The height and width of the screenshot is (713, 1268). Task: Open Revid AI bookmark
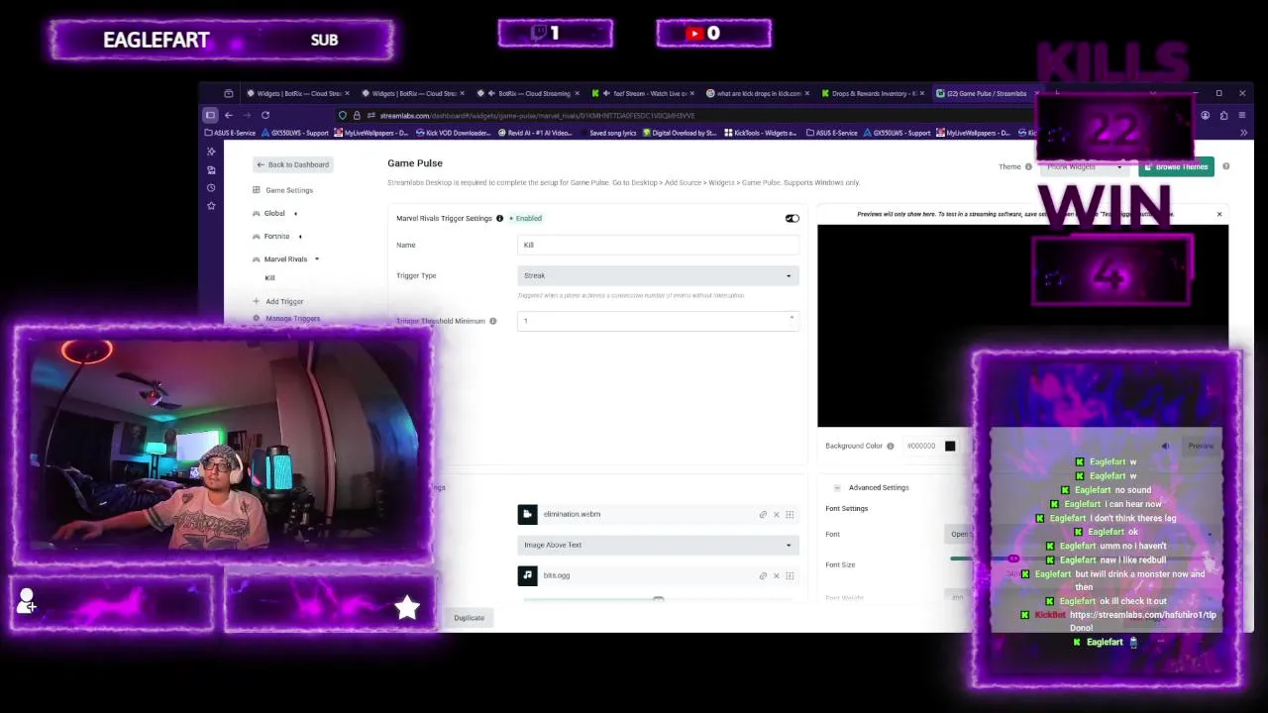pos(536,133)
